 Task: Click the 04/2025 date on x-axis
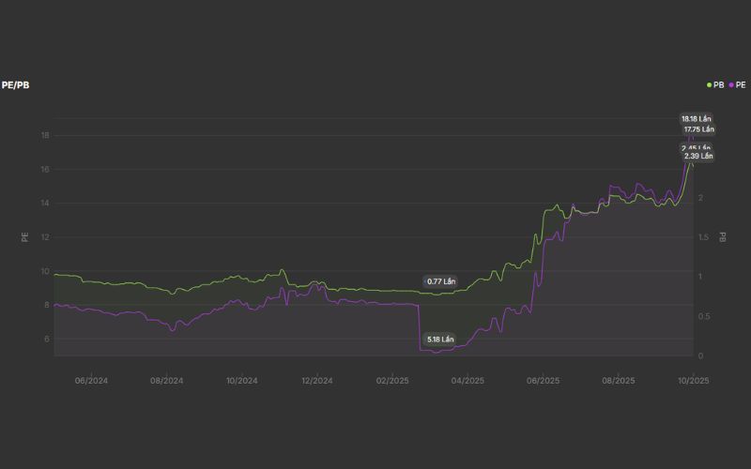[467, 381]
